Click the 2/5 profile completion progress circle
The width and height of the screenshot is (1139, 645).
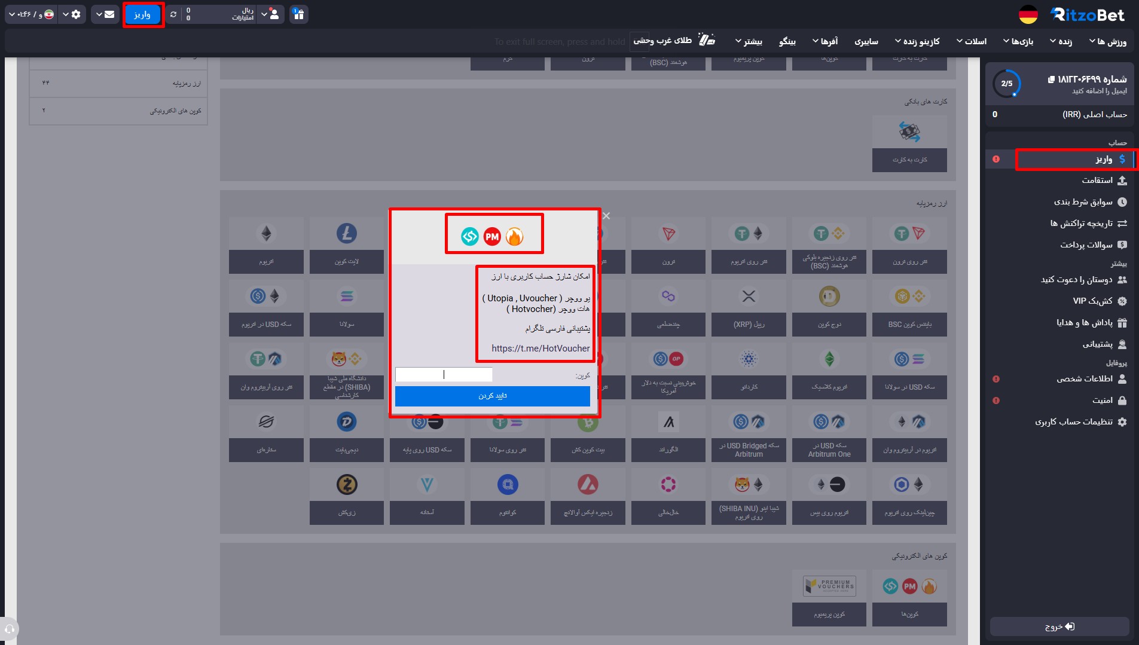tap(1007, 84)
